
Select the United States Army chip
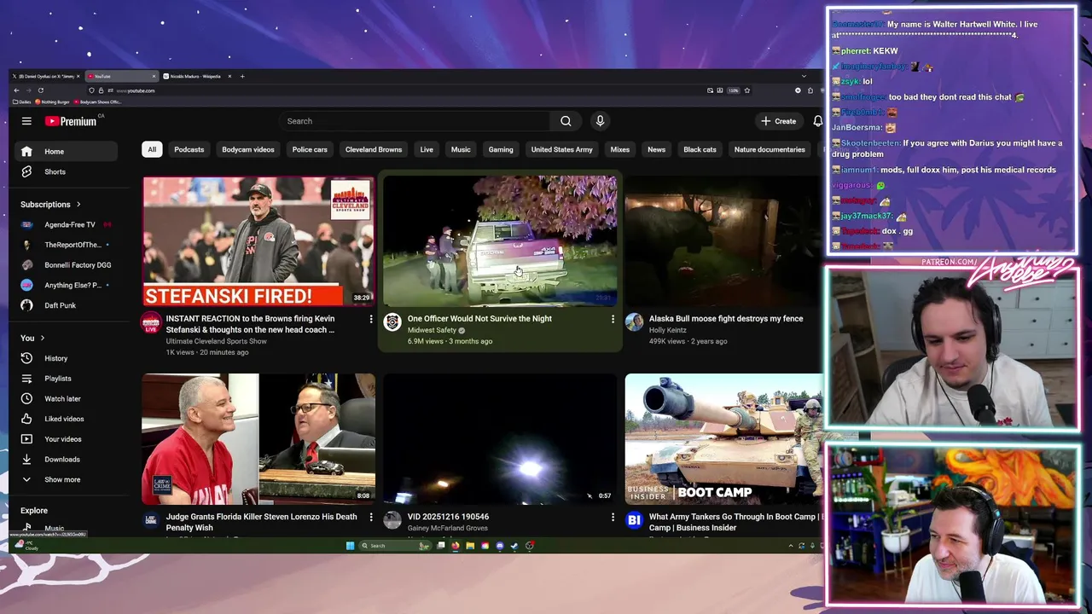point(561,149)
